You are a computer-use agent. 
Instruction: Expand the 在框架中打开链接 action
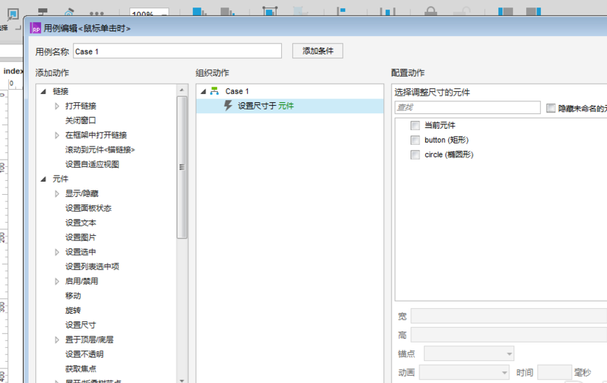point(57,135)
